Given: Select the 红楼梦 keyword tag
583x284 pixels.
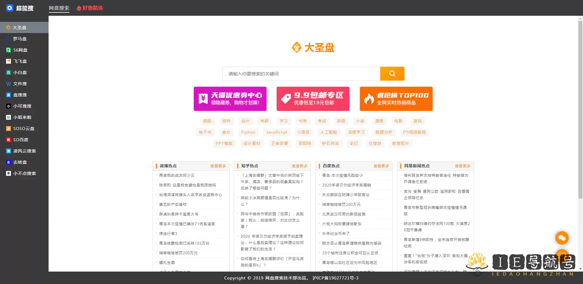Looking at the screenshot, I should [375, 143].
